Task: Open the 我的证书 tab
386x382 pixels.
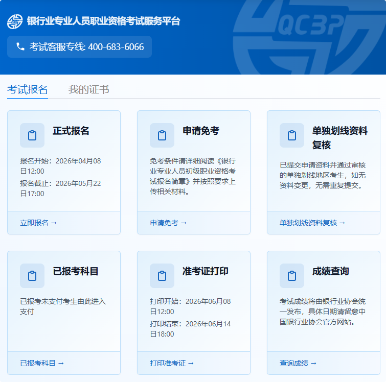Action: point(88,90)
